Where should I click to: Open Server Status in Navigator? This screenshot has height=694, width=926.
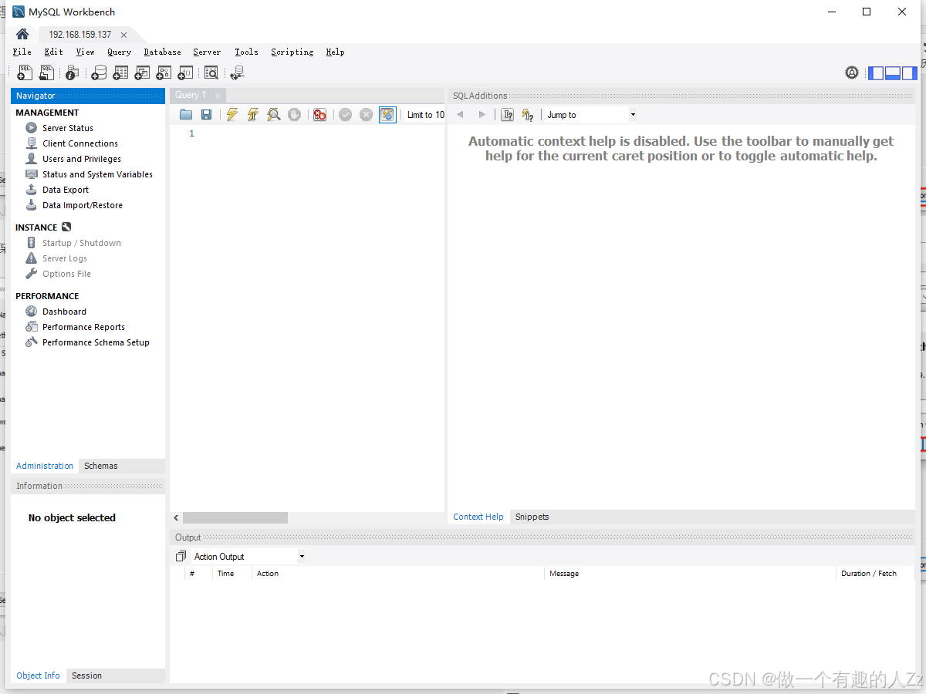point(68,128)
